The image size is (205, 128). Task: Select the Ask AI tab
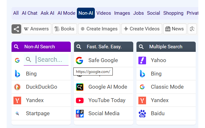47,13
